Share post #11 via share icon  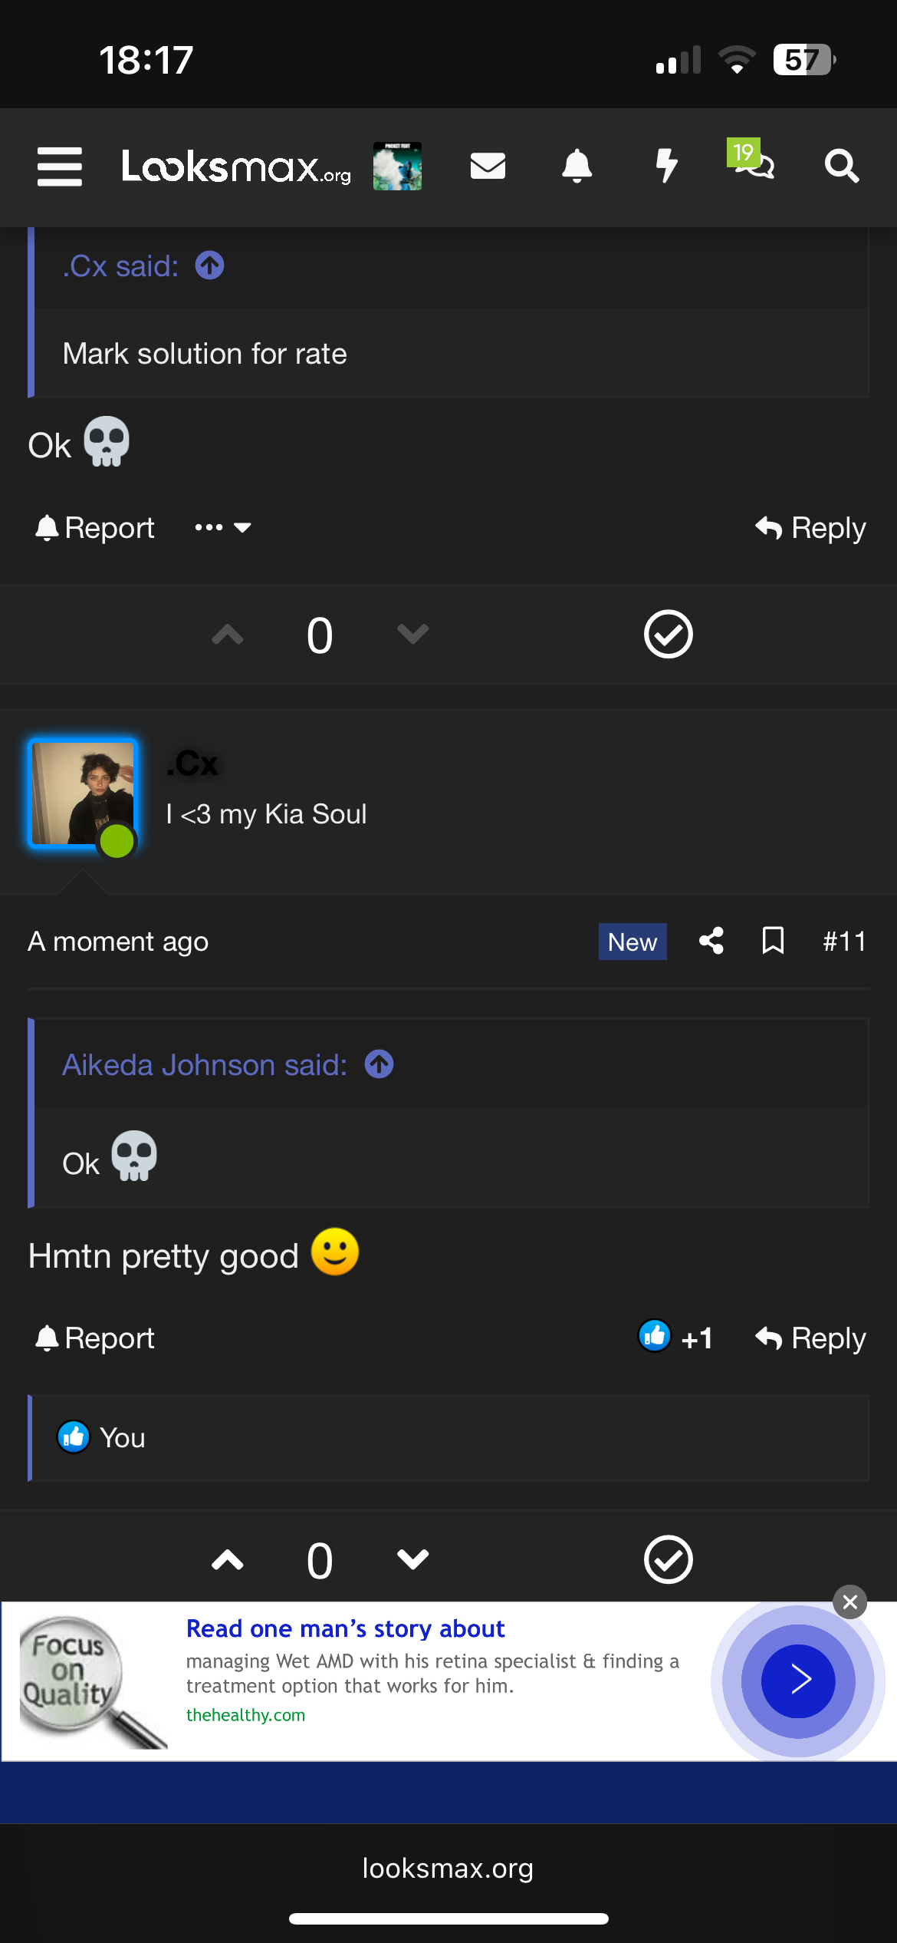(x=711, y=941)
